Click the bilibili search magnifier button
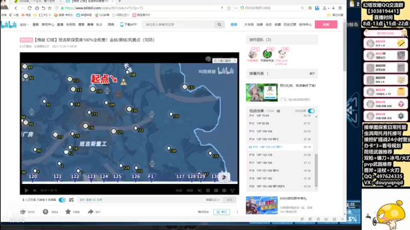 (x=219, y=25)
